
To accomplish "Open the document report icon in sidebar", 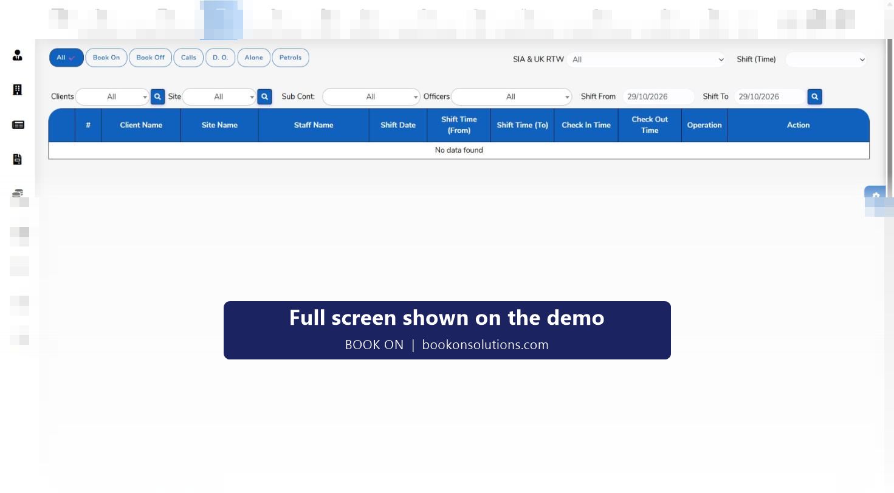I will pos(18,159).
